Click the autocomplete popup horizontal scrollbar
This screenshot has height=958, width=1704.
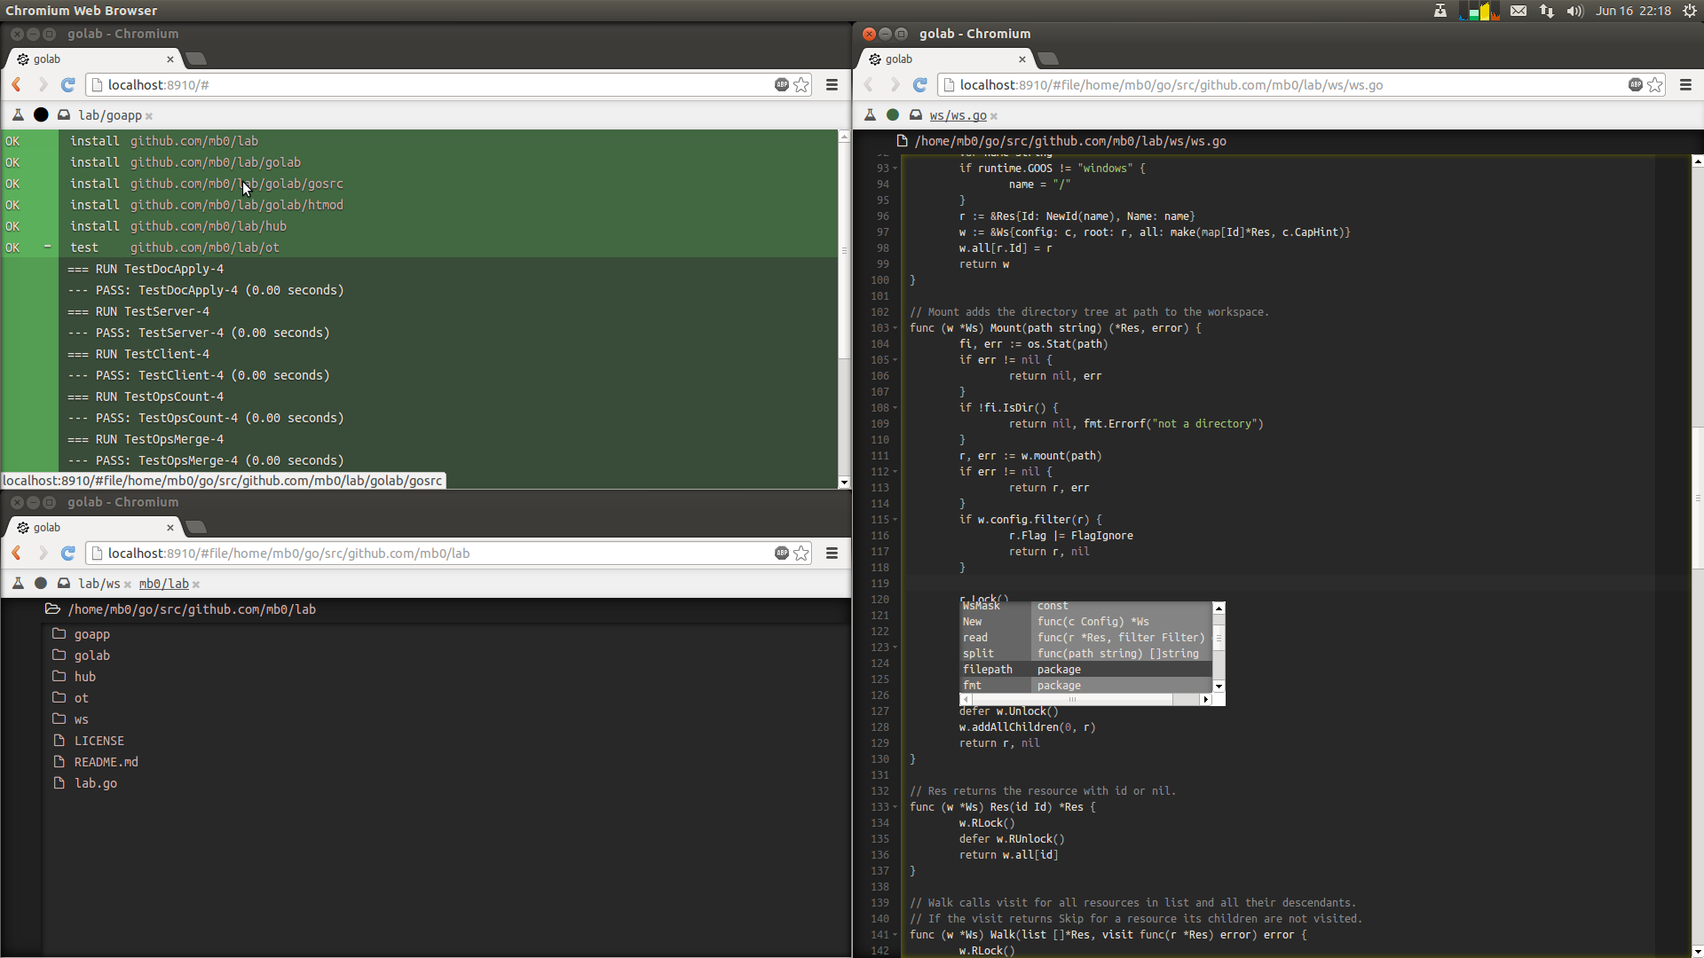[1072, 700]
